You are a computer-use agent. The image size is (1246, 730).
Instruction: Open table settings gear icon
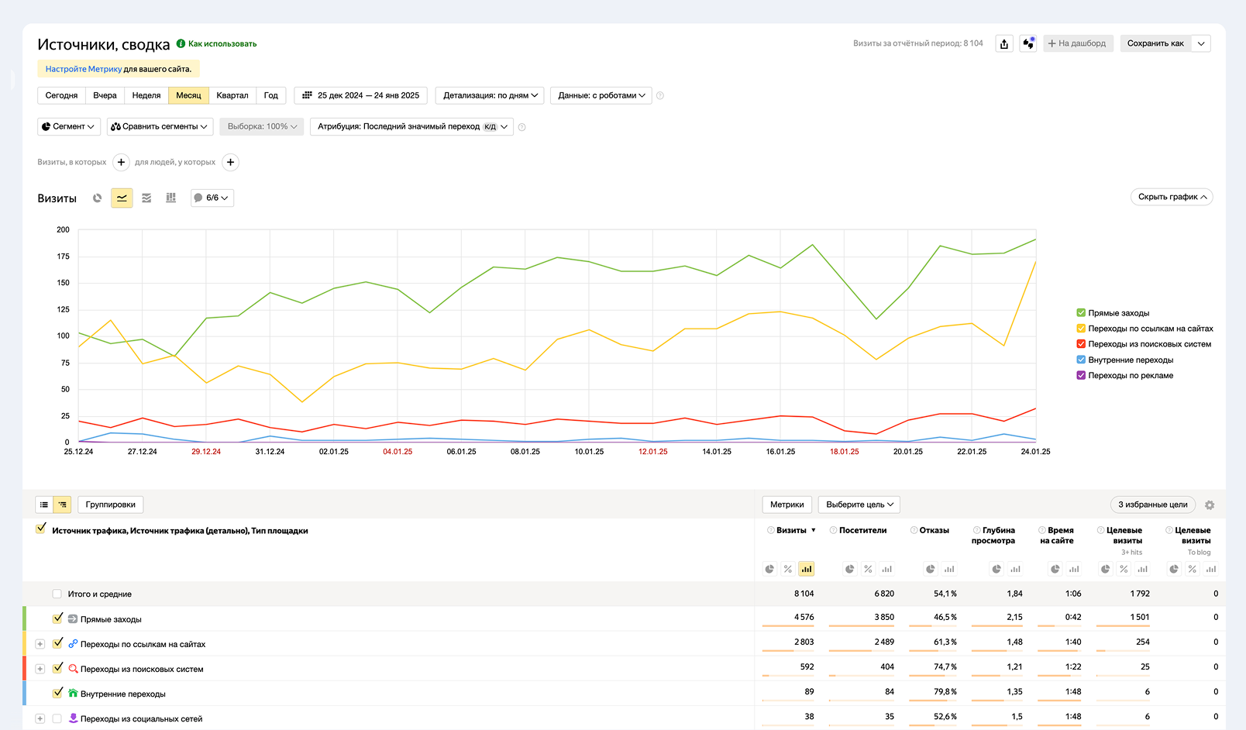coord(1210,505)
